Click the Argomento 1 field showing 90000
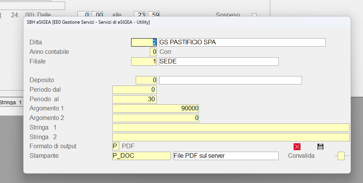 pos(155,109)
